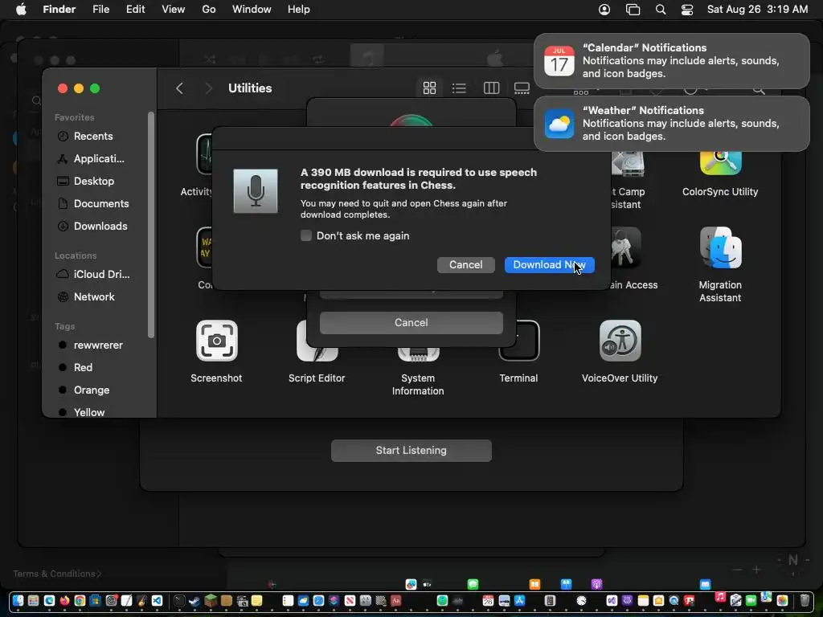823x617 pixels.
Task: Click the Stage Manager menu bar icon
Action: (x=633, y=10)
